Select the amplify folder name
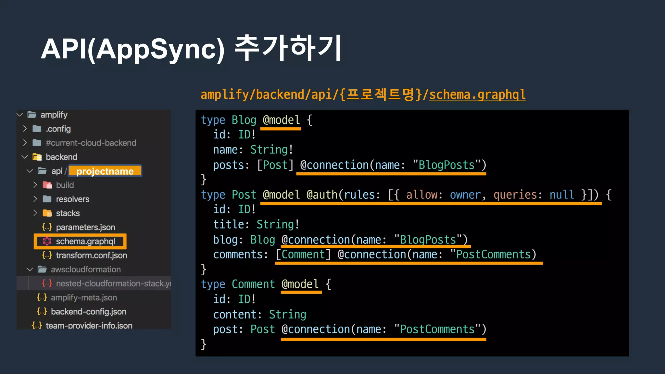Image resolution: width=665 pixels, height=374 pixels. (x=54, y=115)
